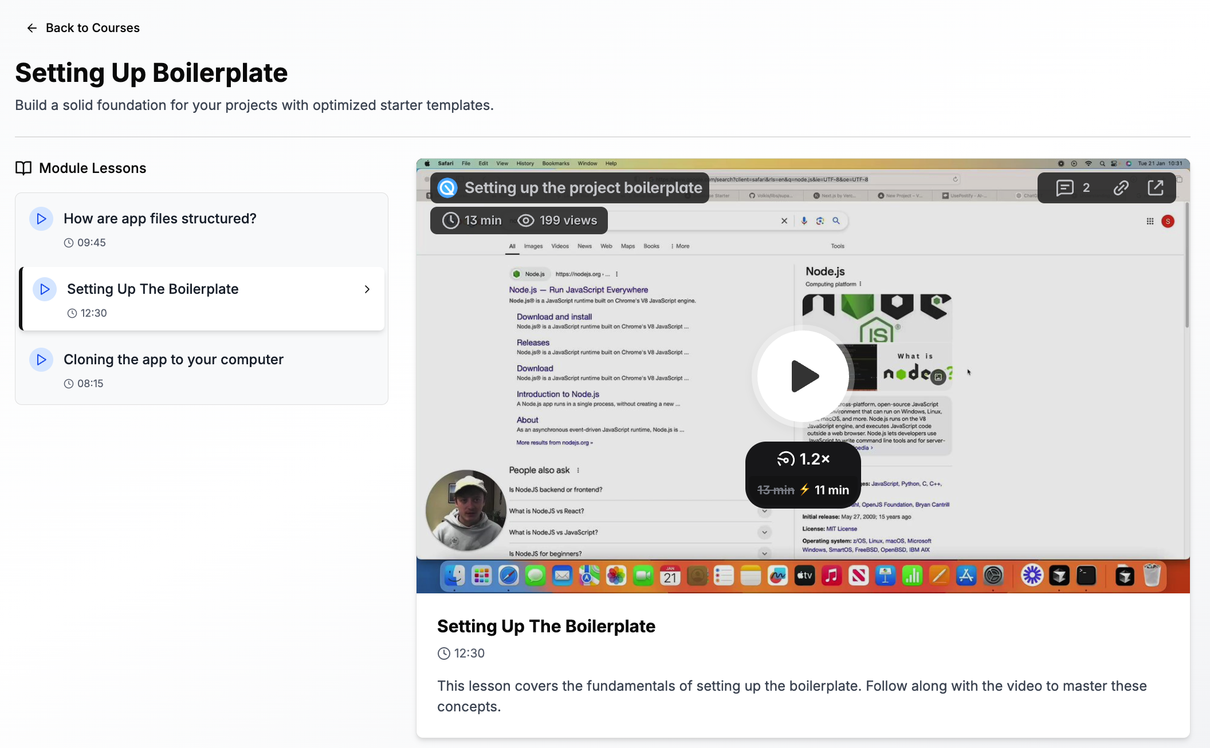Viewport: 1210px width, 748px height.
Task: Copy video link via chain icon
Action: coord(1121,188)
